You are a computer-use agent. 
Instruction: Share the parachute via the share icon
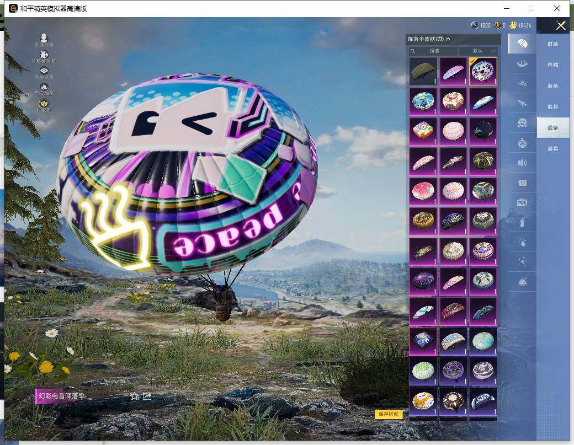[x=147, y=396]
